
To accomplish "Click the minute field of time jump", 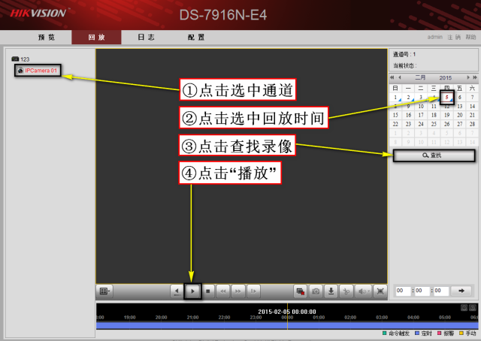I will [422, 291].
